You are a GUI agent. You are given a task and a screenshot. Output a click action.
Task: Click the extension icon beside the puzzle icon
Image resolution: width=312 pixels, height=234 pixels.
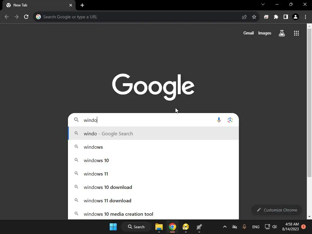266,17
